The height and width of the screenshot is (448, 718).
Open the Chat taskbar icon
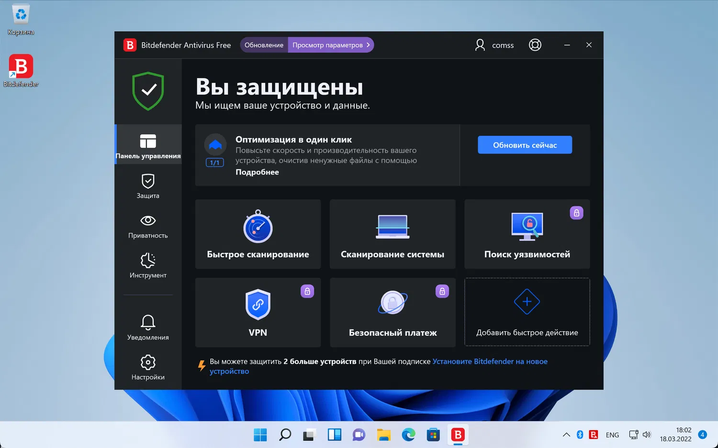coord(359,435)
